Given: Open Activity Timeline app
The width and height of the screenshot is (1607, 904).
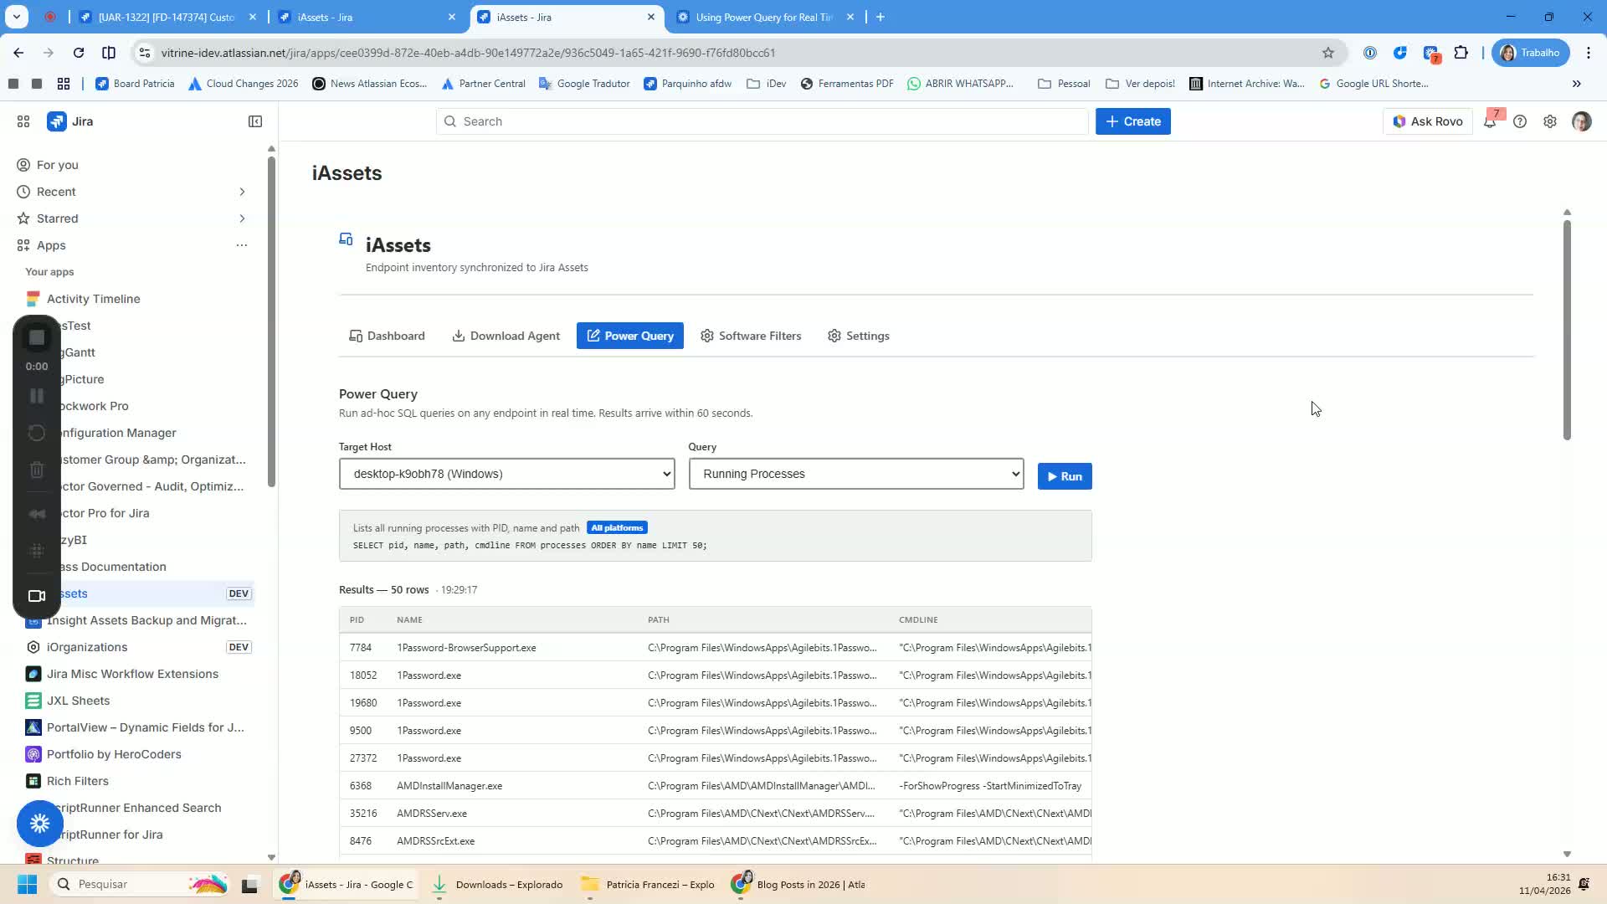Looking at the screenshot, I should 93,299.
